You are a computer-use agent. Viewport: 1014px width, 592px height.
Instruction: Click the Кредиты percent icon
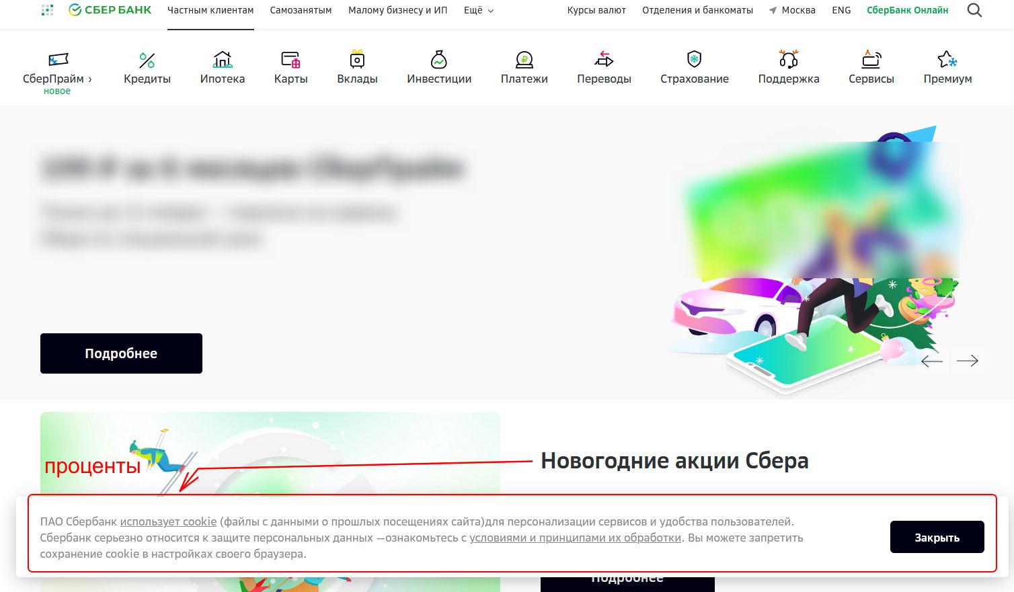pos(147,60)
